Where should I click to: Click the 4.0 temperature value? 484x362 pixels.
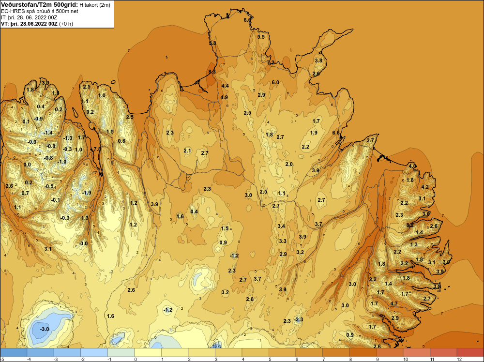click(x=412, y=166)
